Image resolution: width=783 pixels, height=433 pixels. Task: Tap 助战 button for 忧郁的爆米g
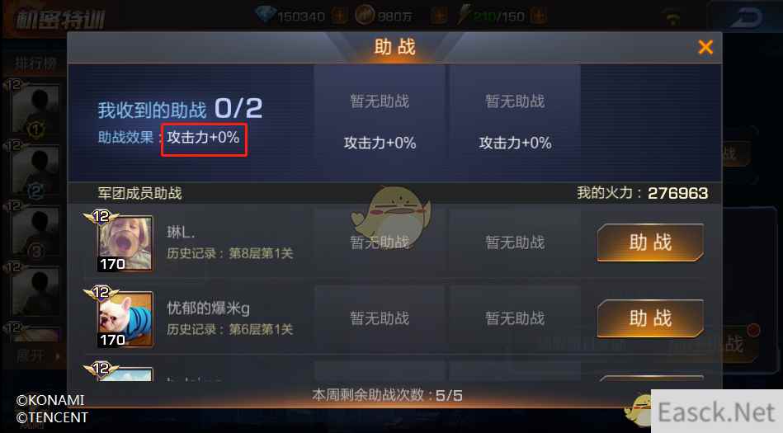[650, 318]
